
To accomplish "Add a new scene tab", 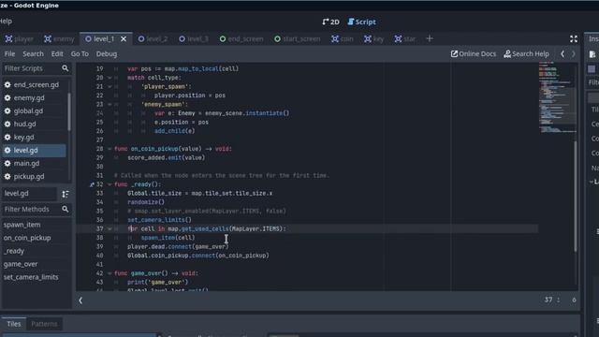I will tap(430, 38).
